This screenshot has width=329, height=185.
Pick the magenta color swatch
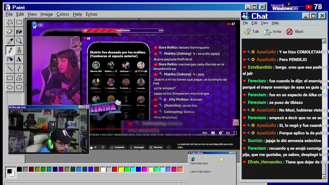[144, 169]
